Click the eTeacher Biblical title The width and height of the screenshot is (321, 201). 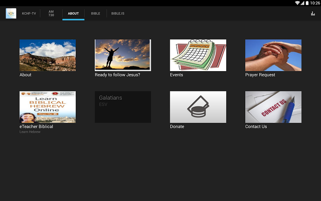click(x=36, y=127)
